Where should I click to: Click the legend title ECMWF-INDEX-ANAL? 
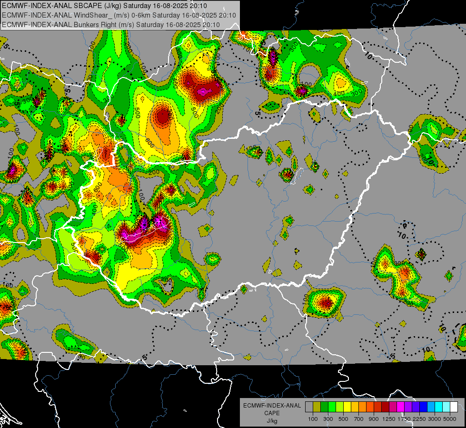(x=272, y=406)
